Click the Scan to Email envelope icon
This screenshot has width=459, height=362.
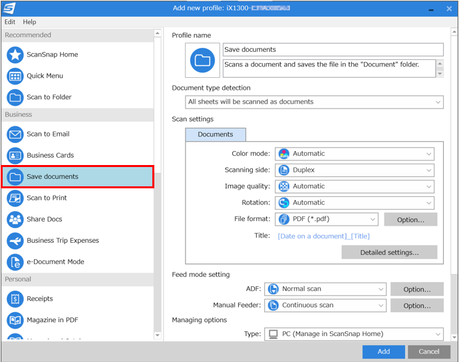(x=15, y=134)
